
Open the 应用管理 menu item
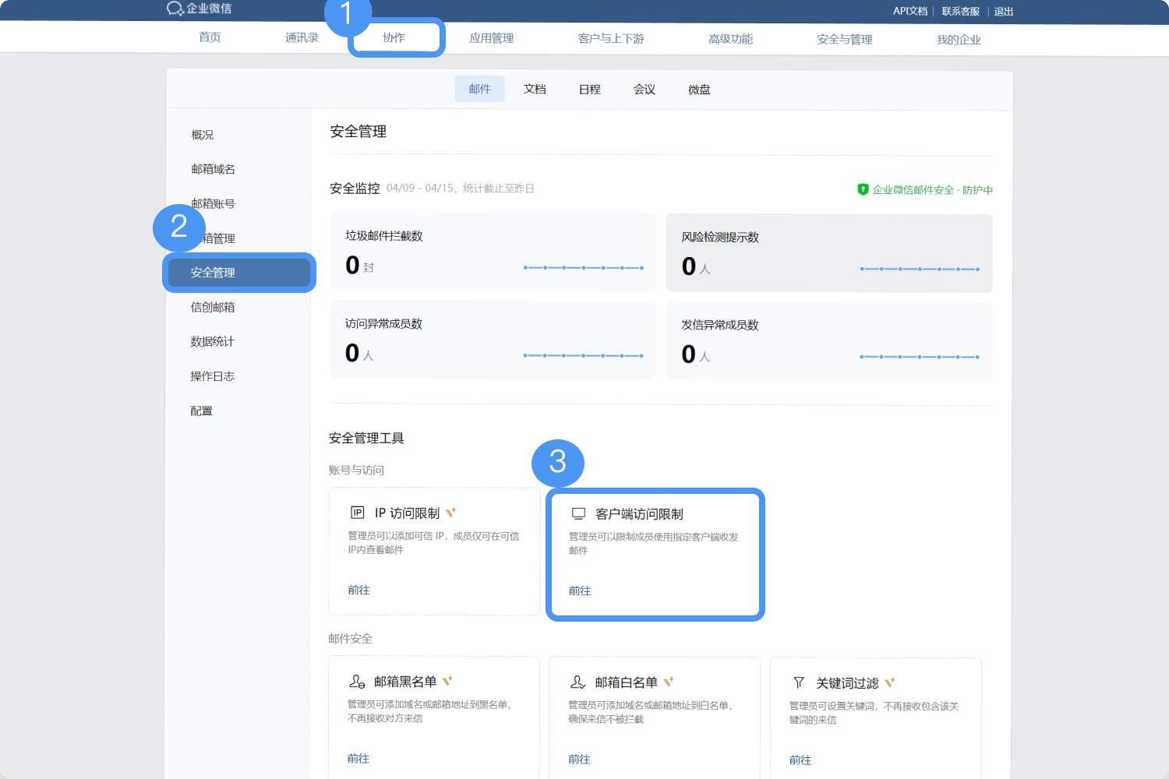(491, 37)
